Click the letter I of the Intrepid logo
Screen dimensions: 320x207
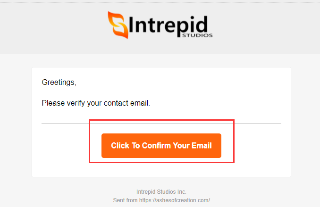pos(131,25)
